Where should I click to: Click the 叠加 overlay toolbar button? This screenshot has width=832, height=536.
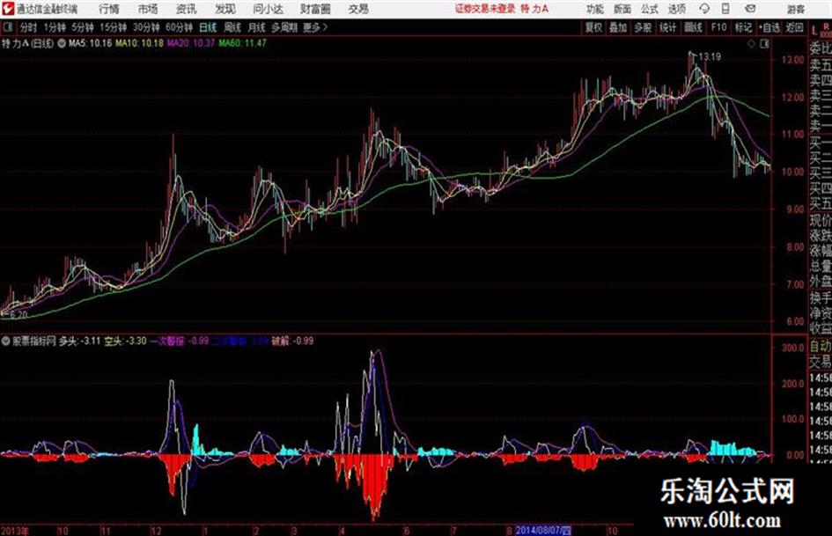(618, 27)
